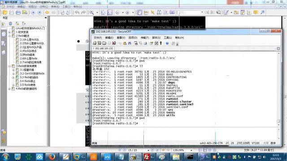Open the 文件(F) menu in SecureCRT
Screen dimensions: 287x161
[x=98, y=38]
